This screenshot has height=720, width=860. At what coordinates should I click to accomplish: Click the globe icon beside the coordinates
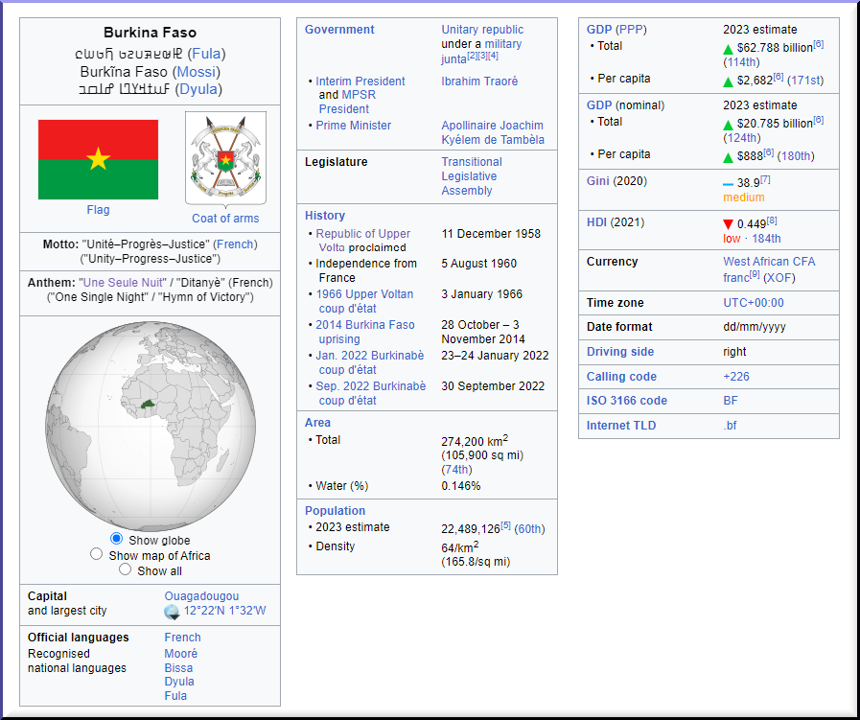[x=172, y=612]
